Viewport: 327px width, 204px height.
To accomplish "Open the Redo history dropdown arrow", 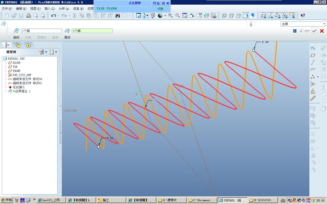I will coord(69,16).
